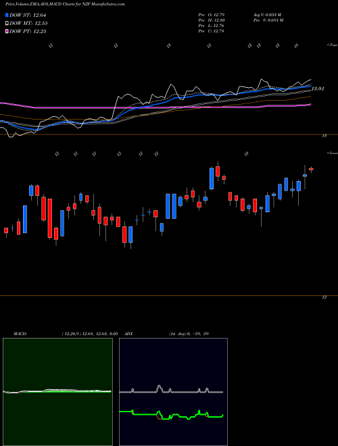The height and width of the screenshot is (446, 338).
Task: Click the magenta DOW PT legend swatch
Action: 7,31
